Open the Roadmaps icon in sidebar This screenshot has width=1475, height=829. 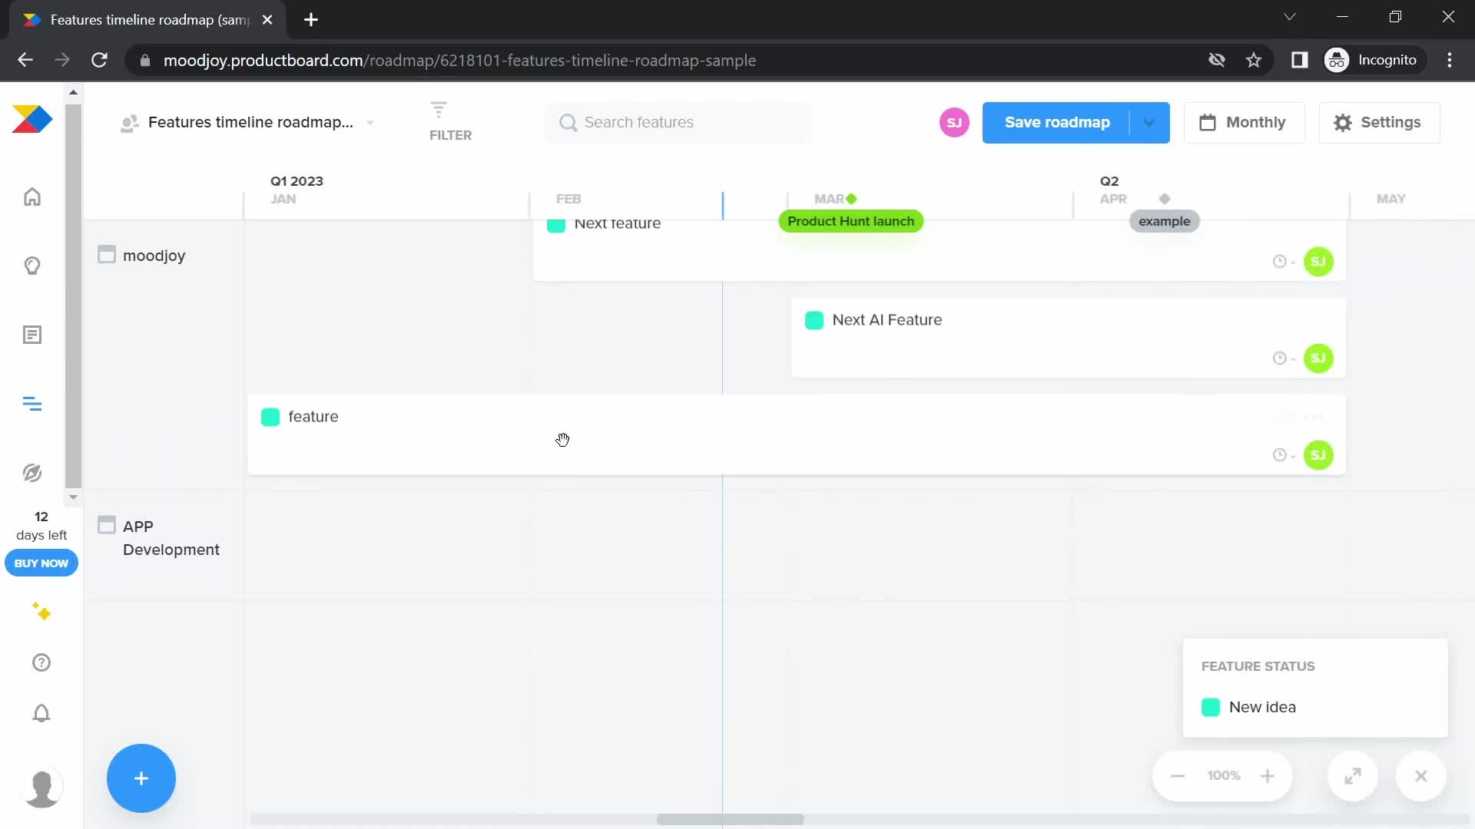32,404
